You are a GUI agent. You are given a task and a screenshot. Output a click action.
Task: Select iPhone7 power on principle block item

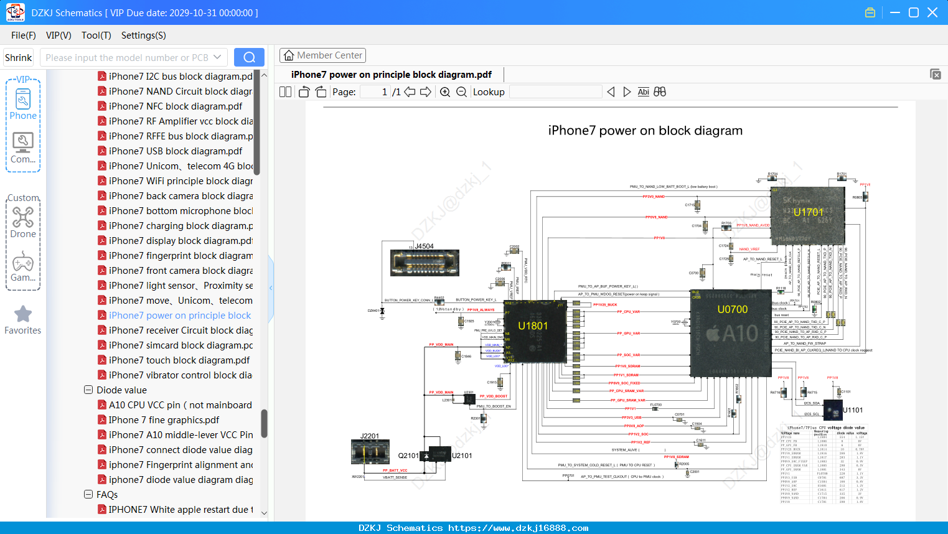176,316
